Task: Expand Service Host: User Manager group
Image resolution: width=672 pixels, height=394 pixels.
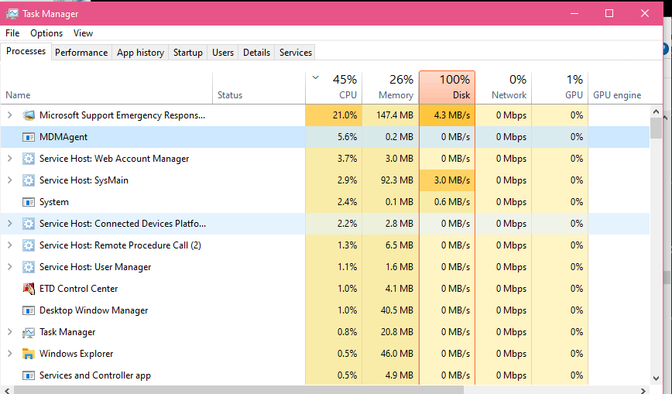Action: pos(10,267)
